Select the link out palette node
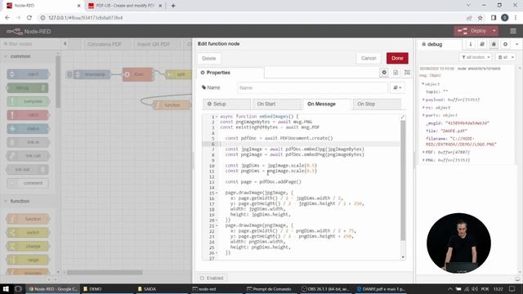This screenshot has width=523, height=294. (x=27, y=169)
